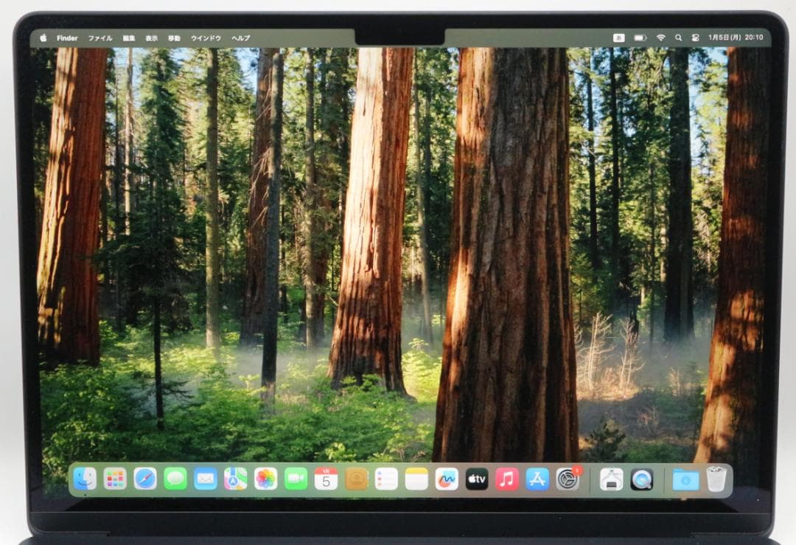The height and width of the screenshot is (545, 796).
Task: Open the Music app
Action: [x=507, y=479]
